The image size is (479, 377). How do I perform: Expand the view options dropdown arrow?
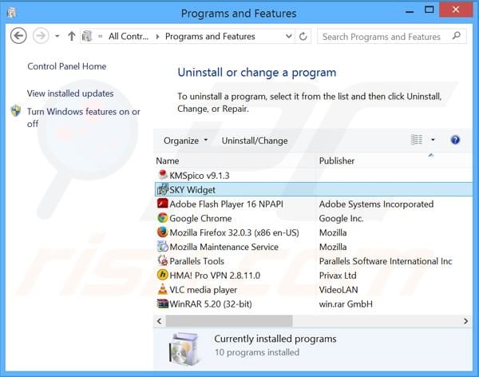coord(433,140)
